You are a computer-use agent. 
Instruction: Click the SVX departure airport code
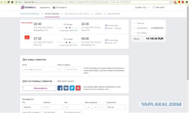[46, 30]
